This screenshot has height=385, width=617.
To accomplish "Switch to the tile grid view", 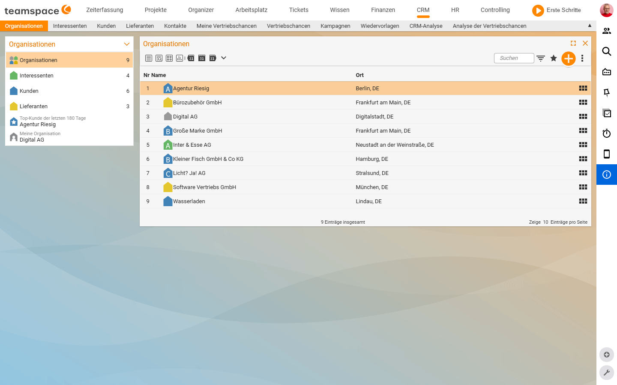I will pos(169,58).
